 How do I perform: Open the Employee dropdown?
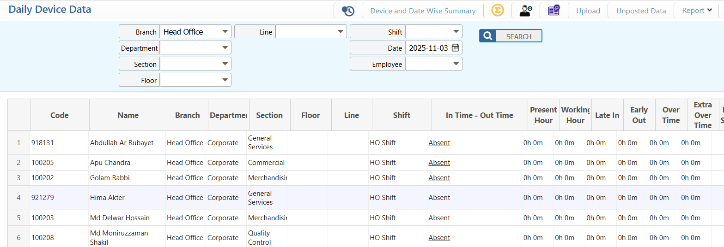coord(433,64)
